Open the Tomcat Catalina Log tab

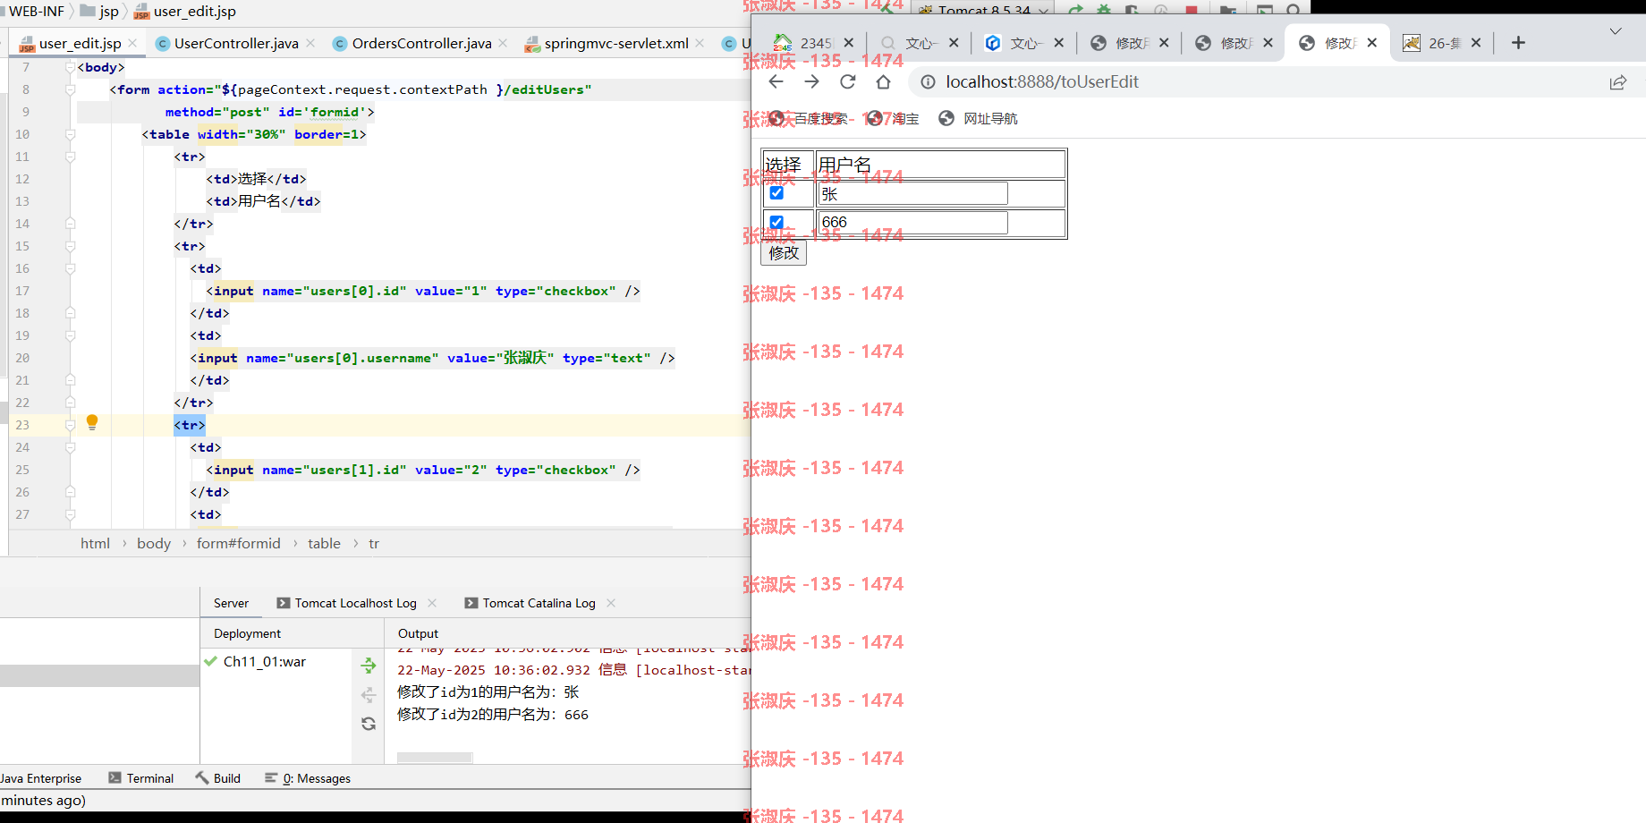point(530,603)
